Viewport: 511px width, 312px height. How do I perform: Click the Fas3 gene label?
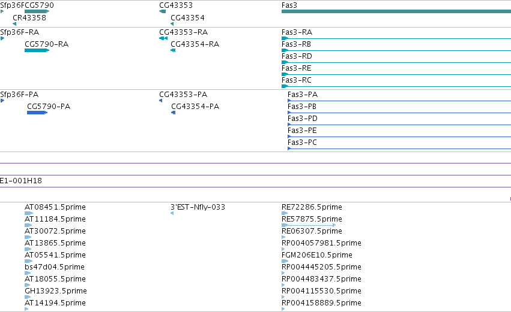point(289,5)
